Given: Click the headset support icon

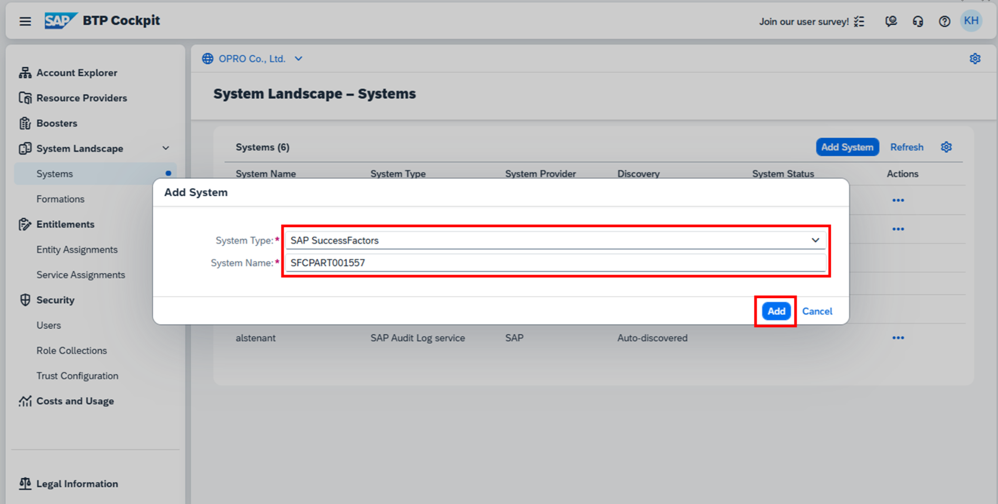Looking at the screenshot, I should pyautogui.click(x=918, y=22).
